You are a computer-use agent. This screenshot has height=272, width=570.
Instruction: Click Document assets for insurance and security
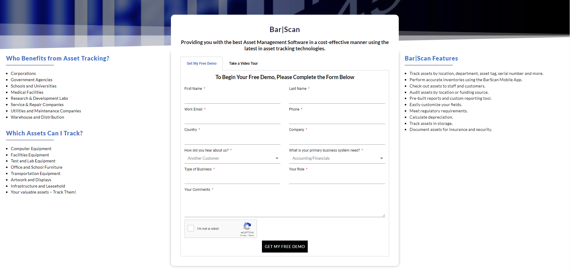click(x=451, y=129)
